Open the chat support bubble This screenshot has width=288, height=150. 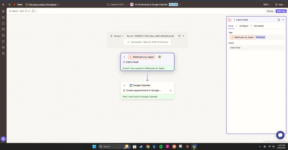click(x=280, y=135)
